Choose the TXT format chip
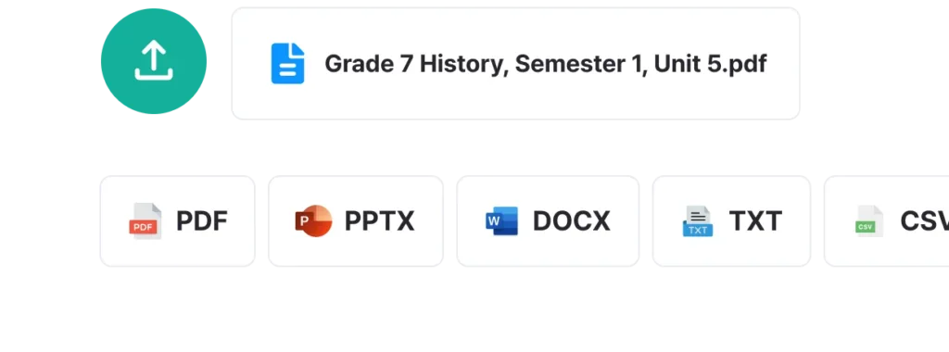The width and height of the screenshot is (949, 352). tap(731, 220)
